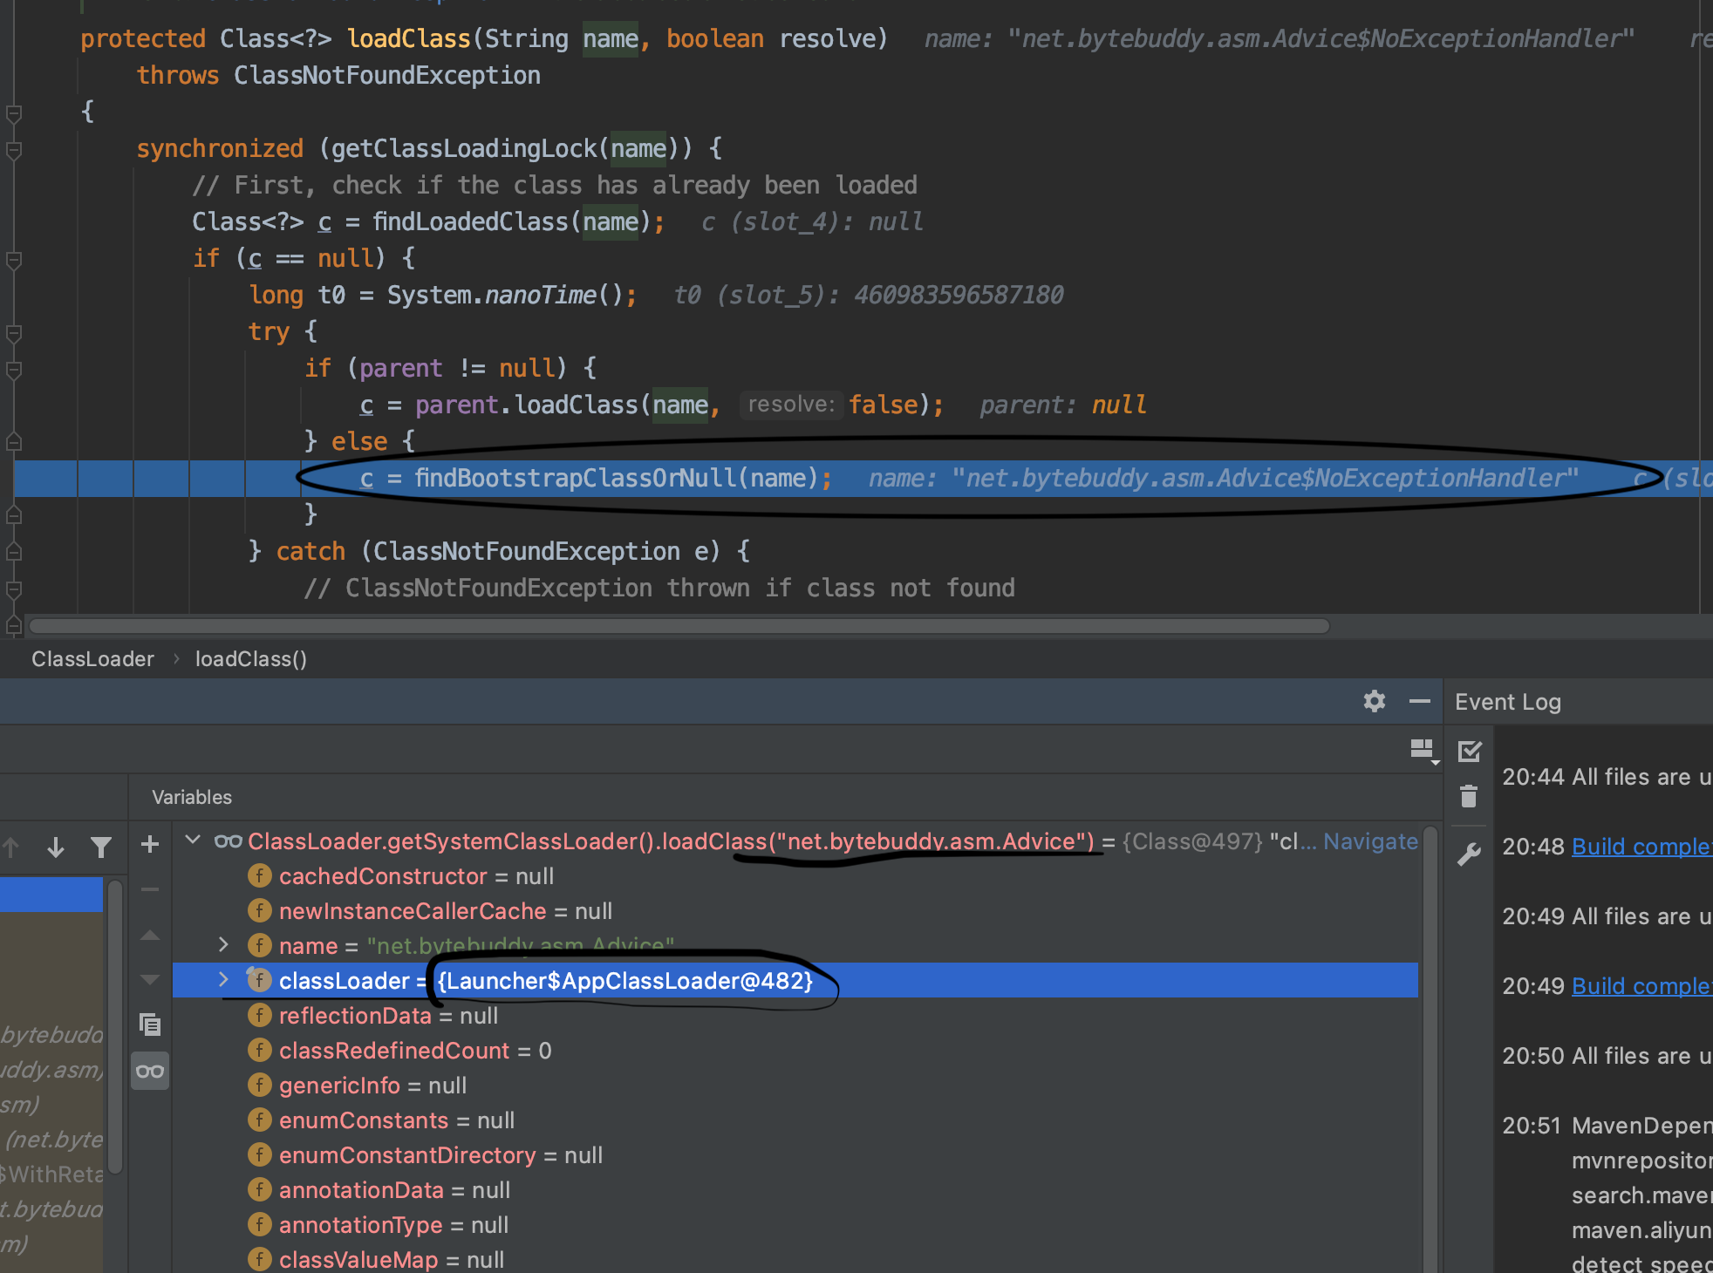Image resolution: width=1713 pixels, height=1273 pixels.
Task: Hide debug panel with minimize dash
Action: pyautogui.click(x=1420, y=701)
